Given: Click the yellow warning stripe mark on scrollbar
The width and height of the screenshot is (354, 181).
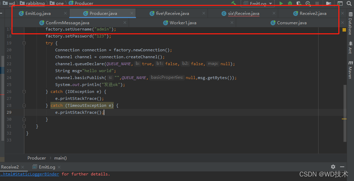Looking at the screenshot, I should [x=344, y=119].
